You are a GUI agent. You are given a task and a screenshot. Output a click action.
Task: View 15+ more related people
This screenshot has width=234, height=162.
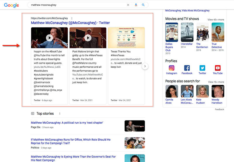216,82
